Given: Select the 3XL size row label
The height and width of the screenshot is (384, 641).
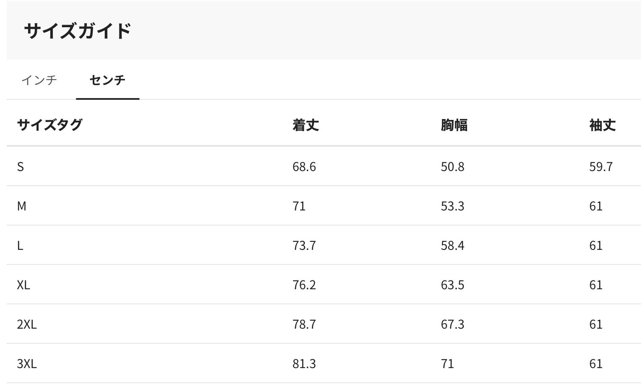Looking at the screenshot, I should pyautogui.click(x=27, y=364).
